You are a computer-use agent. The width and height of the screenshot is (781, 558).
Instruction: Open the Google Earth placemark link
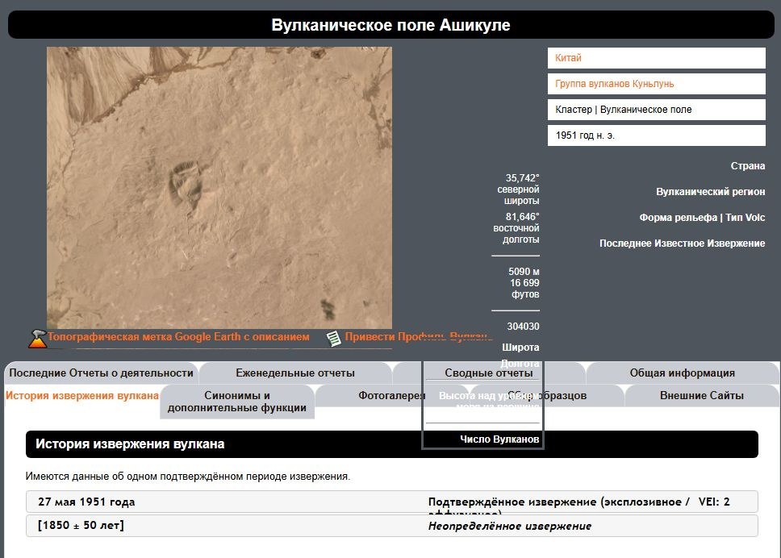click(178, 337)
